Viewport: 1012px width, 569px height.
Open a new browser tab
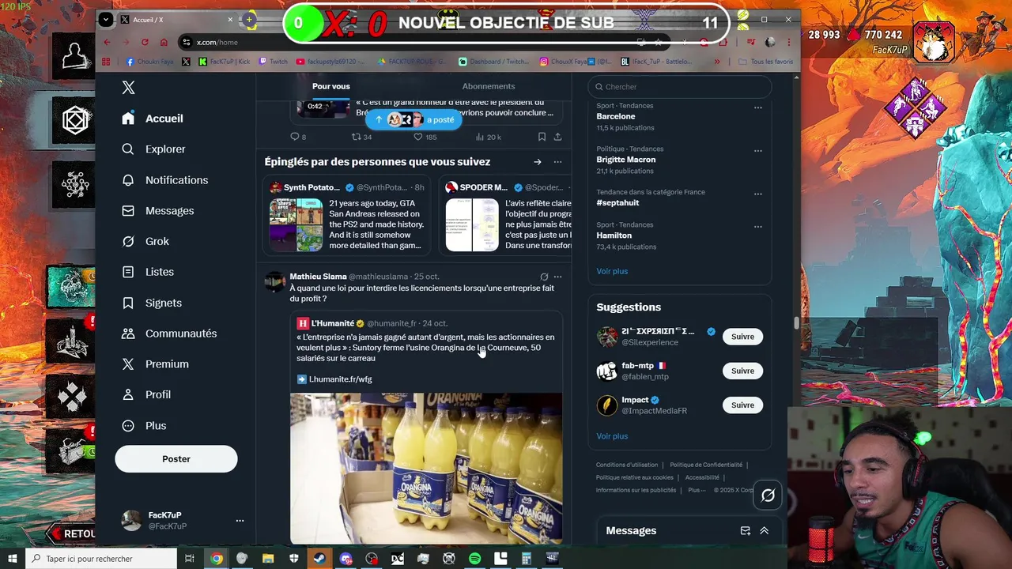pyautogui.click(x=249, y=20)
